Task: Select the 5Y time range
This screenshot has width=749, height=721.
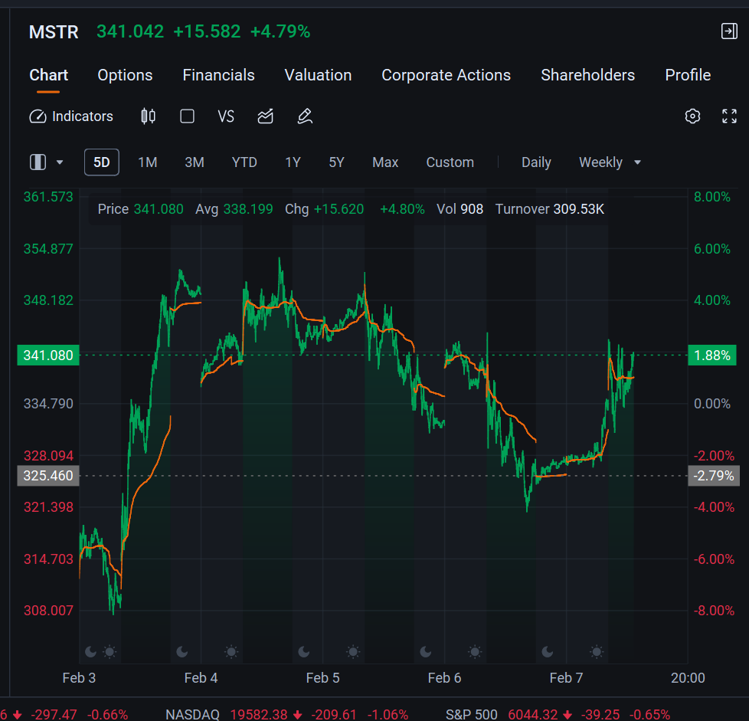Action: click(x=336, y=162)
